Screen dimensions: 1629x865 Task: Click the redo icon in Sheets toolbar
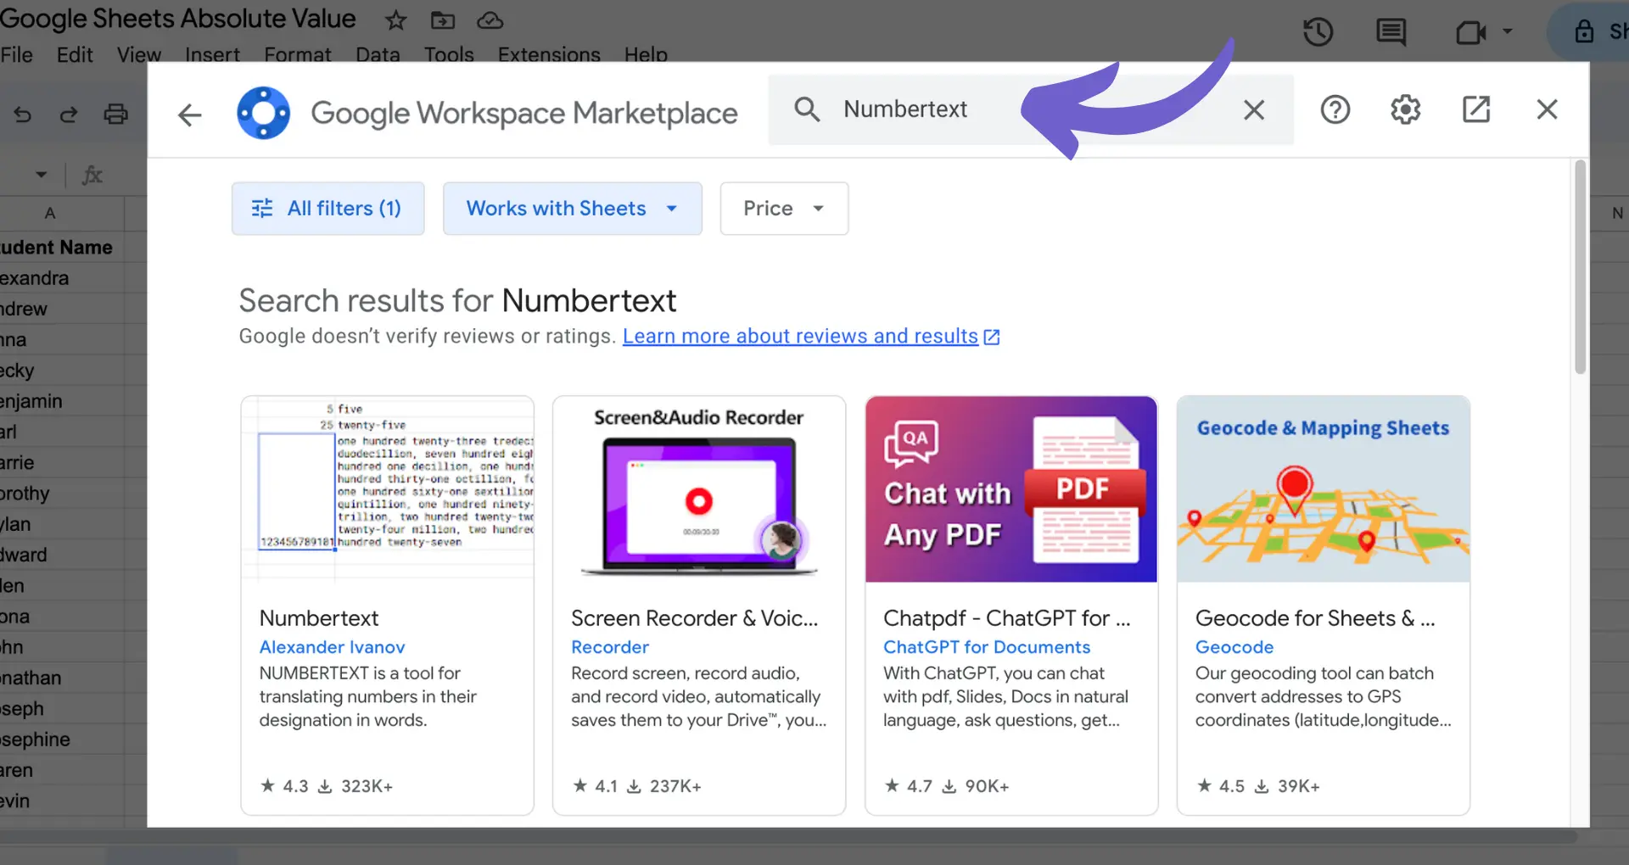coord(69,114)
